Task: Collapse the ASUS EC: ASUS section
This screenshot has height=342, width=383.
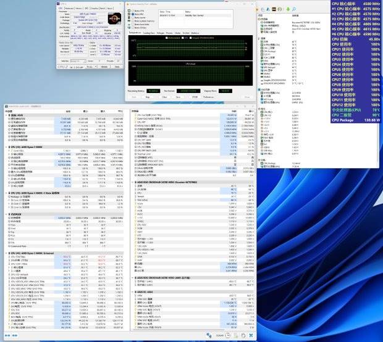Action: (132, 292)
